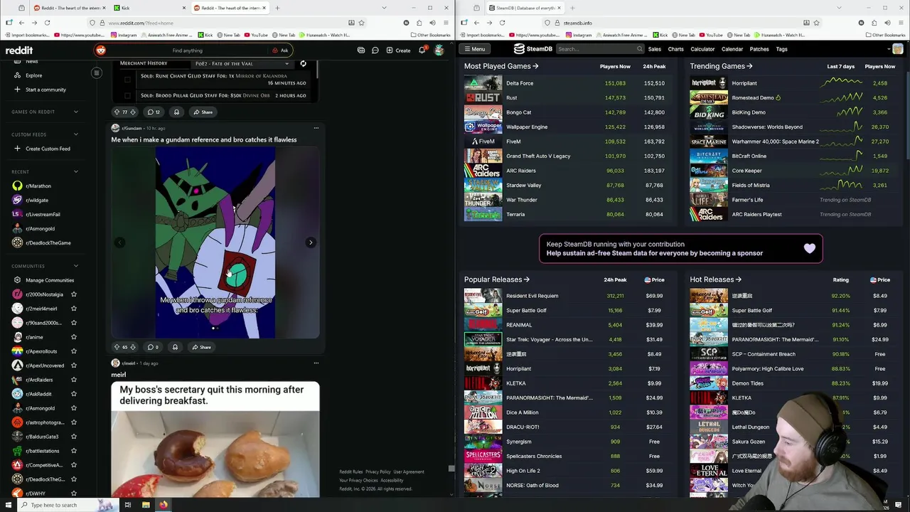
Task: Favorite r/2000sNostalgia with star
Action: (x=73, y=294)
